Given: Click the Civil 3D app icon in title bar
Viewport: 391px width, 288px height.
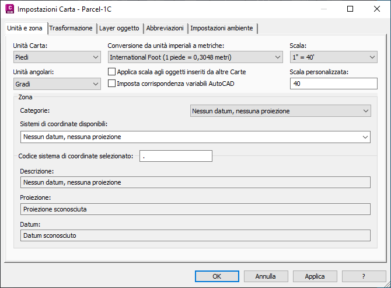Looking at the screenshot, I should (x=10, y=9).
